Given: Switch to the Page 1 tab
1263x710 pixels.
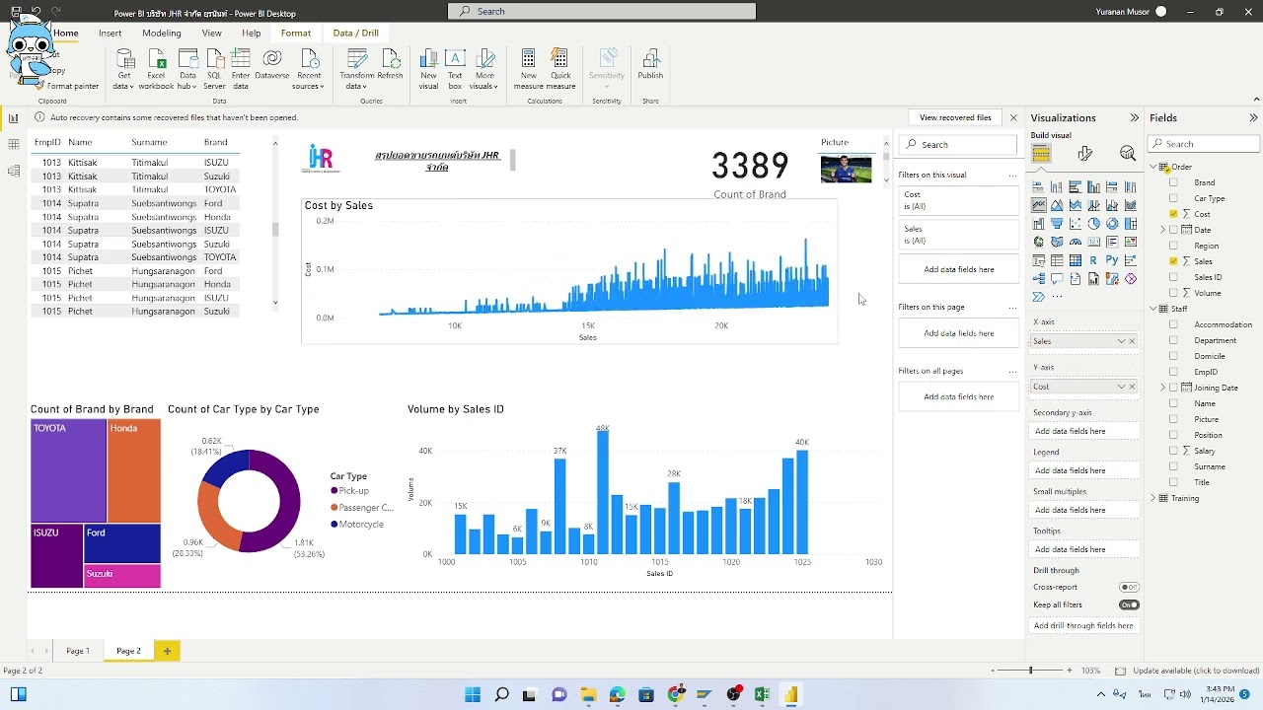Looking at the screenshot, I should point(78,651).
